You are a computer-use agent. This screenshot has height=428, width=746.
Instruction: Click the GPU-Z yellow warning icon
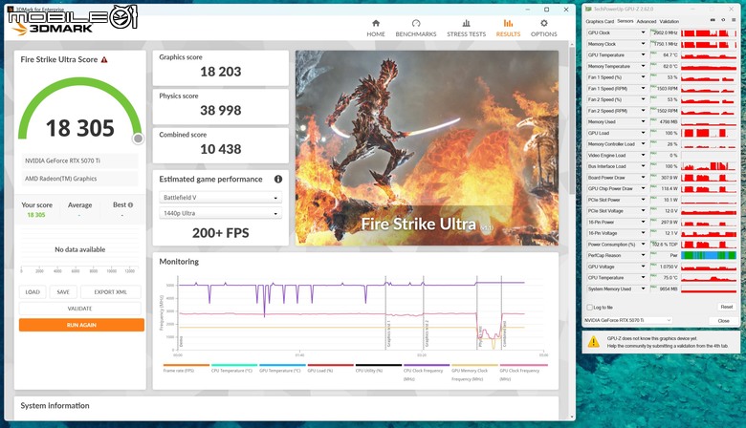click(594, 342)
